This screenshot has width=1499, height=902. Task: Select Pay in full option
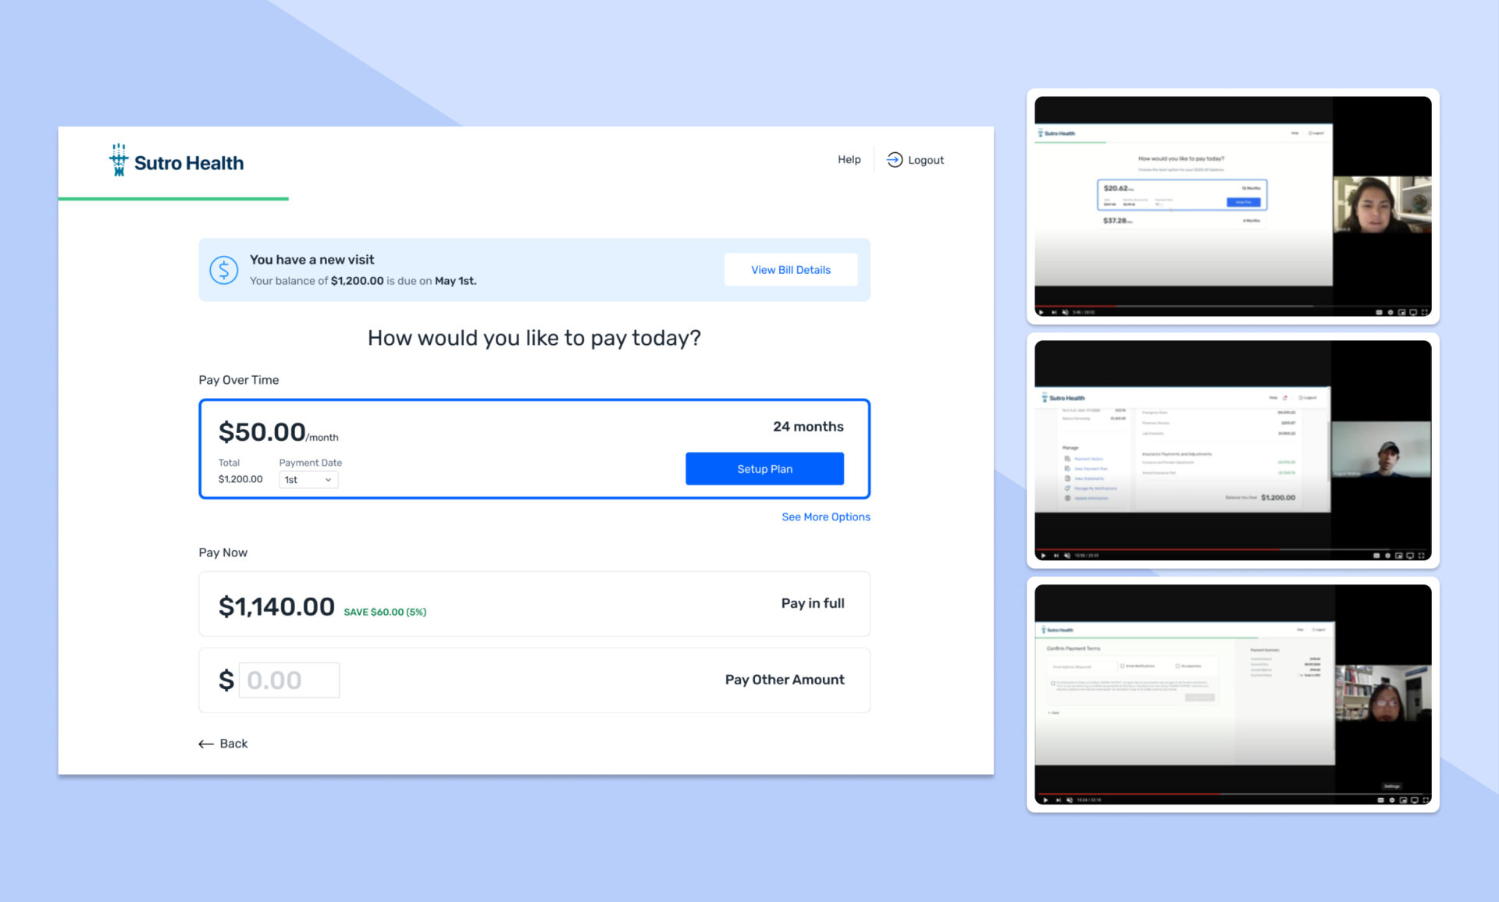pyautogui.click(x=534, y=604)
